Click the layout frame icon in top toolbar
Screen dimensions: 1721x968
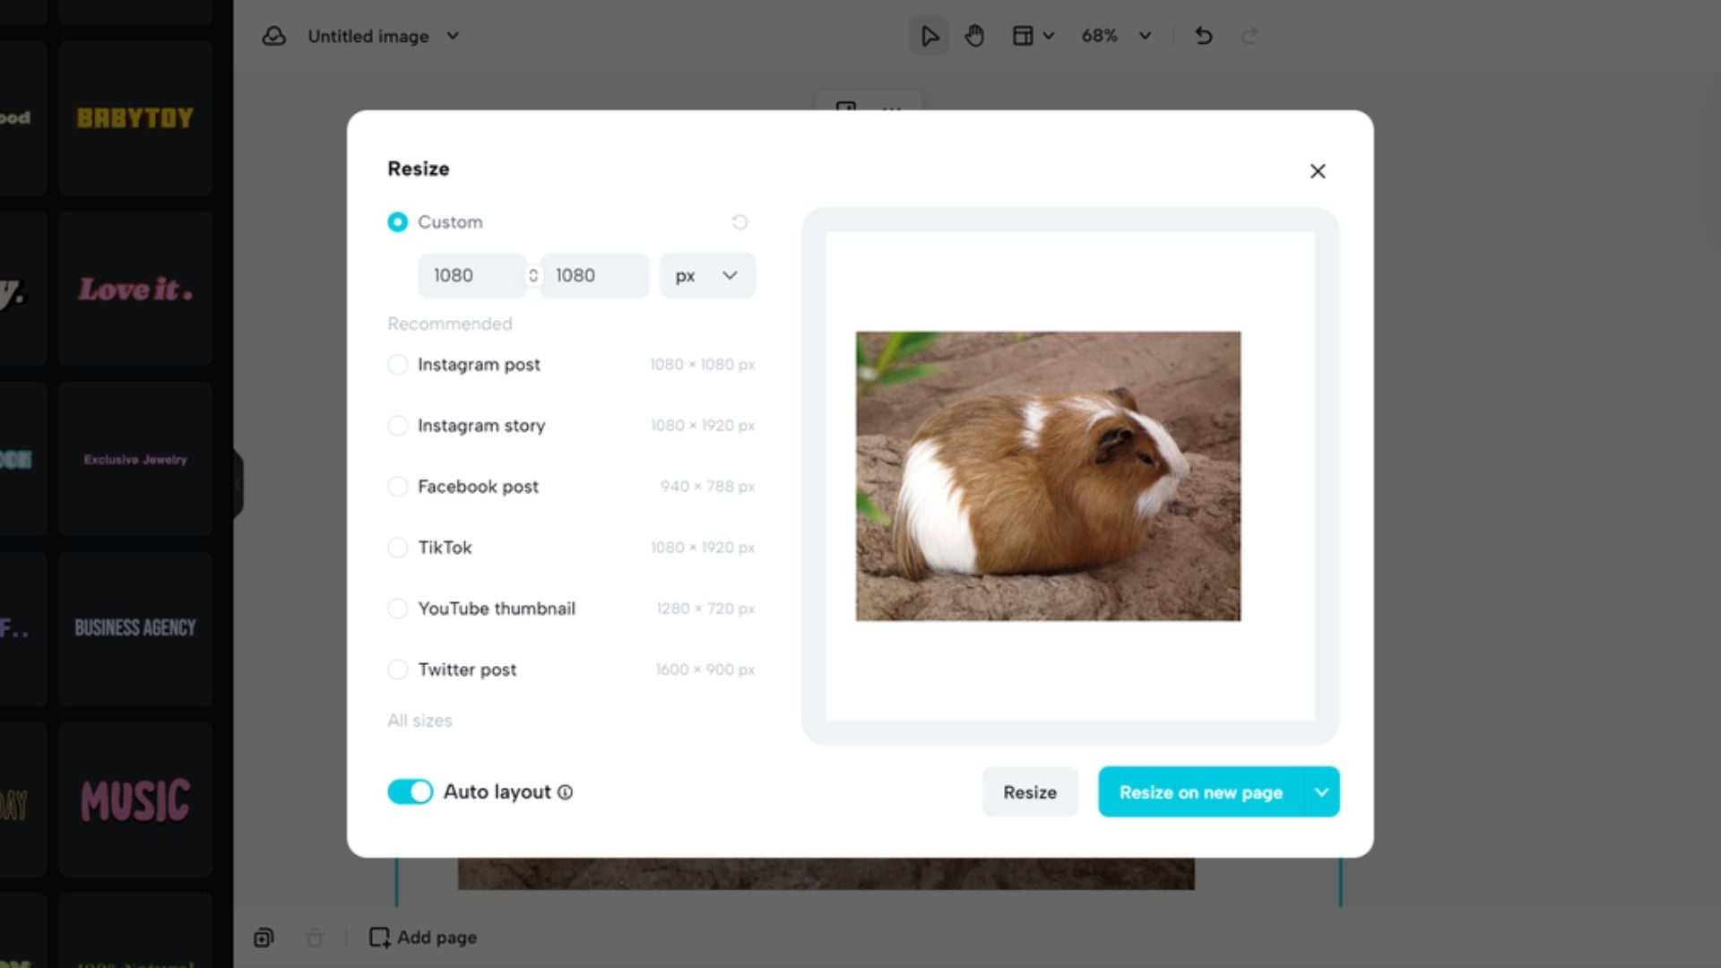click(1023, 36)
